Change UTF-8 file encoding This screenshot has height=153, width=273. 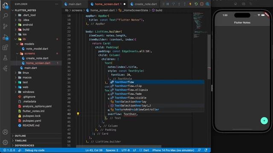pyautogui.click(x=125, y=150)
